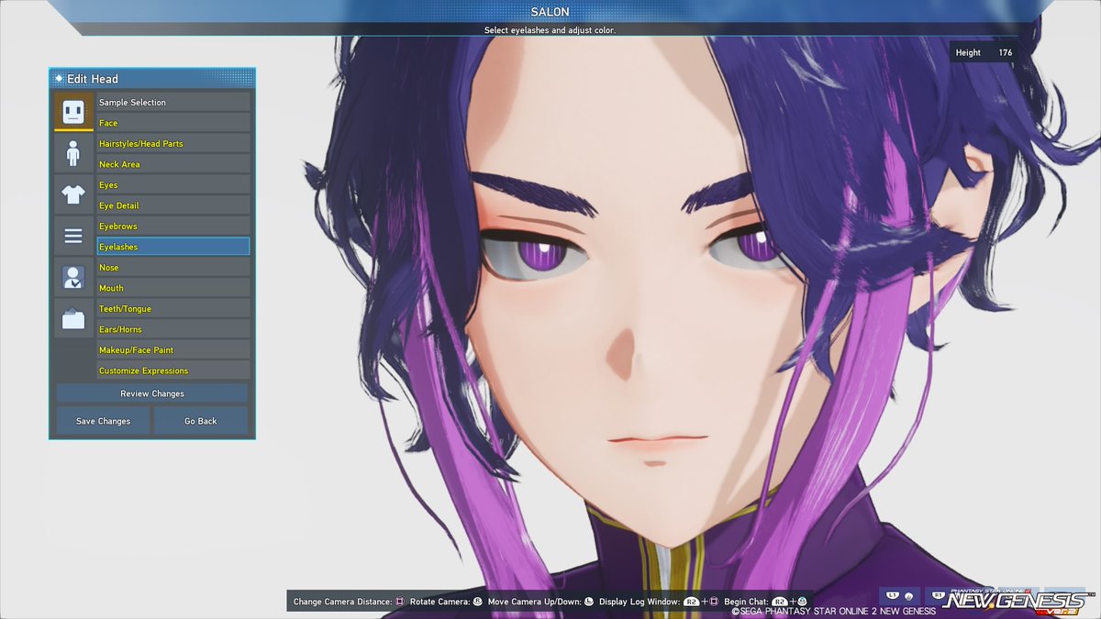This screenshot has height=619, width=1101.
Task: Select the Eyebrows entry
Action: pyautogui.click(x=173, y=227)
